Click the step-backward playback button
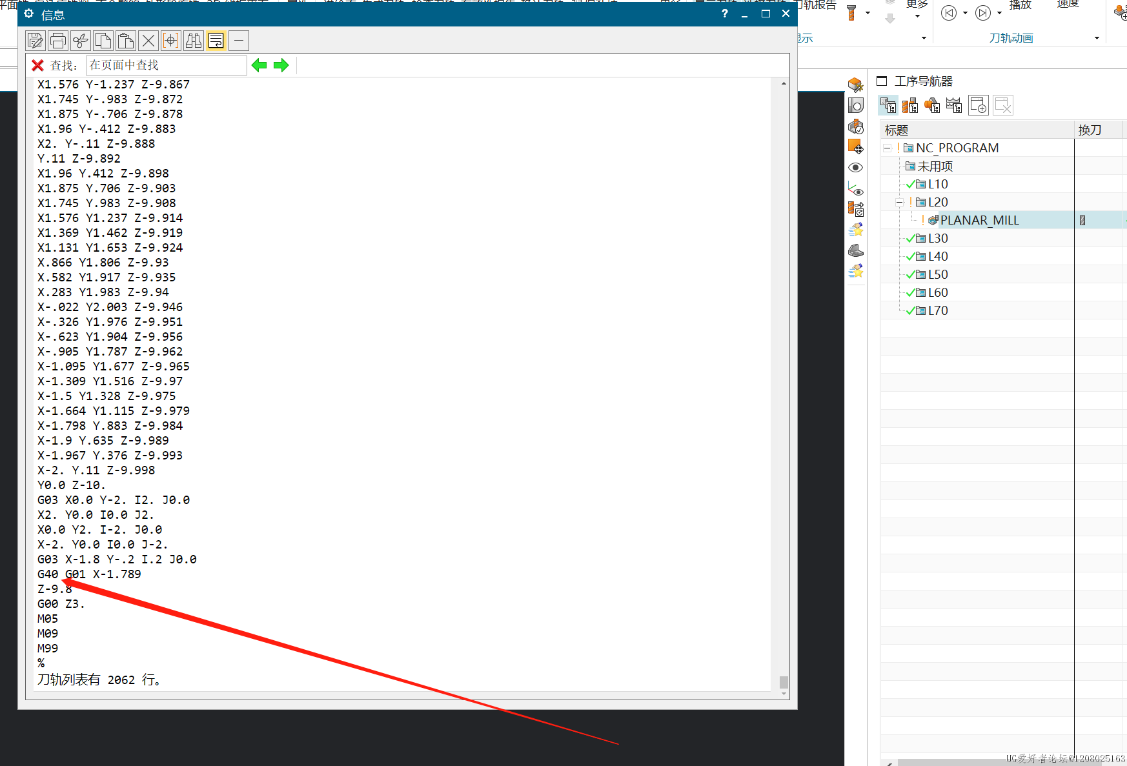The image size is (1127, 766). (x=949, y=13)
